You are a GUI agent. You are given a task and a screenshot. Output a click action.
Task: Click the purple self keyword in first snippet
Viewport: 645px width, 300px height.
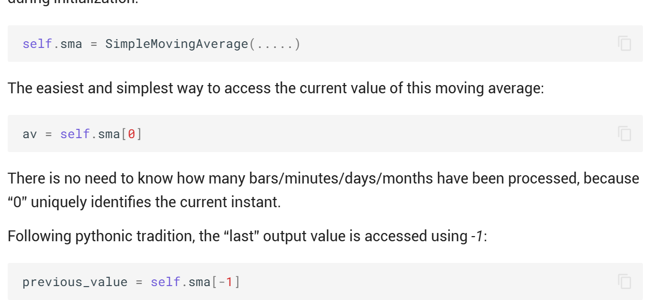(x=37, y=44)
